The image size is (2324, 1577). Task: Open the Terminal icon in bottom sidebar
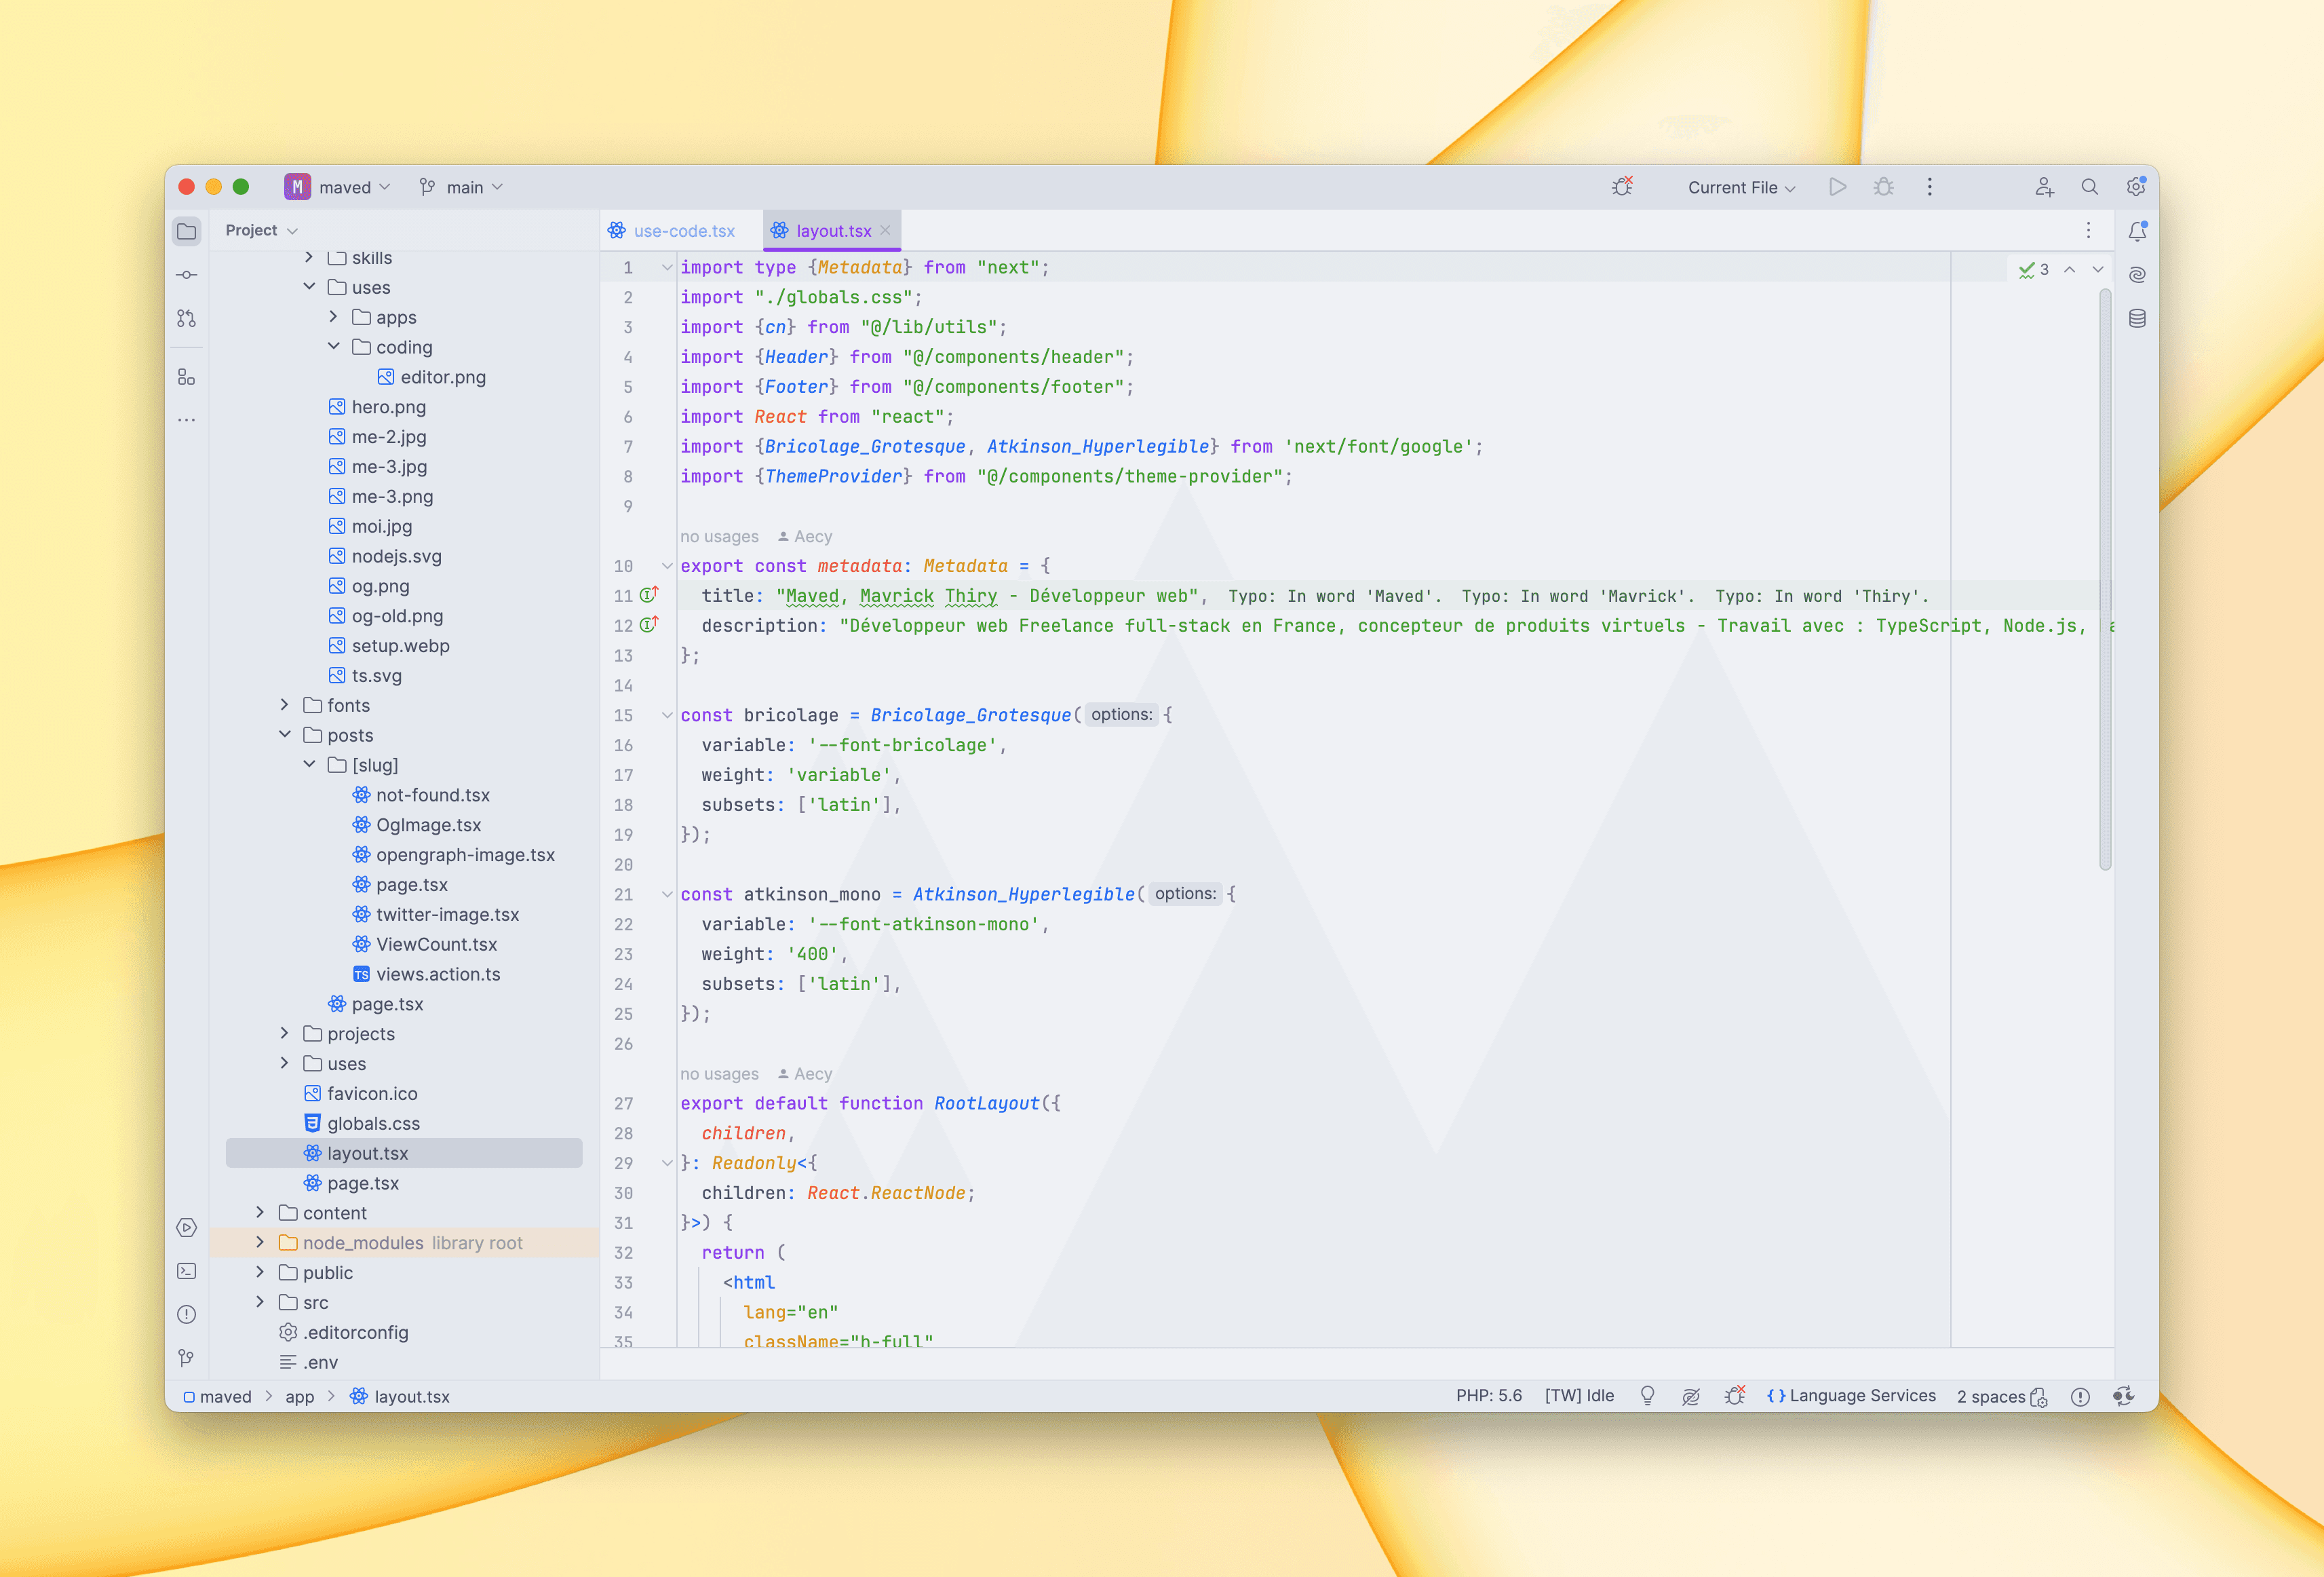point(187,1271)
